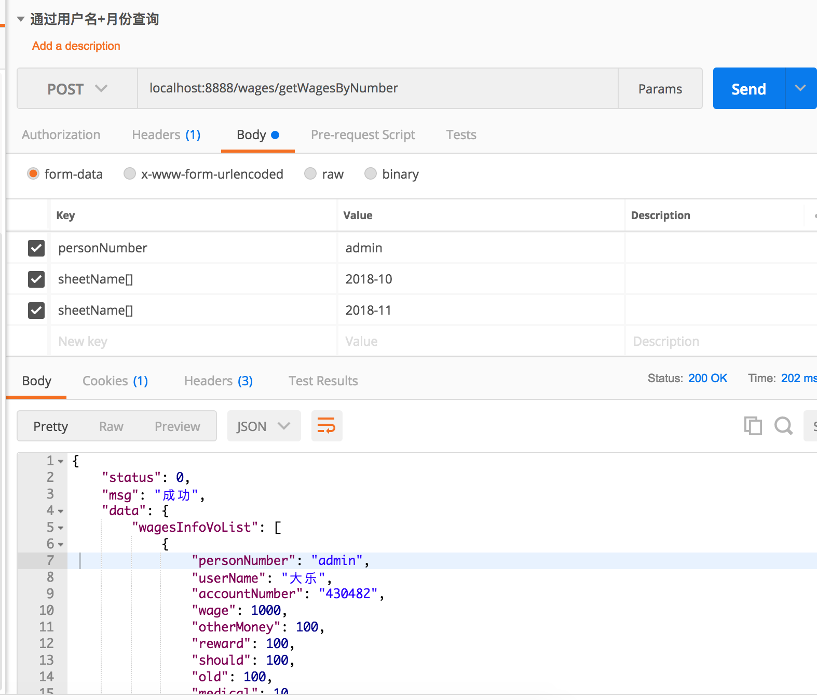
Task: Switch to Raw response view
Action: (x=111, y=426)
